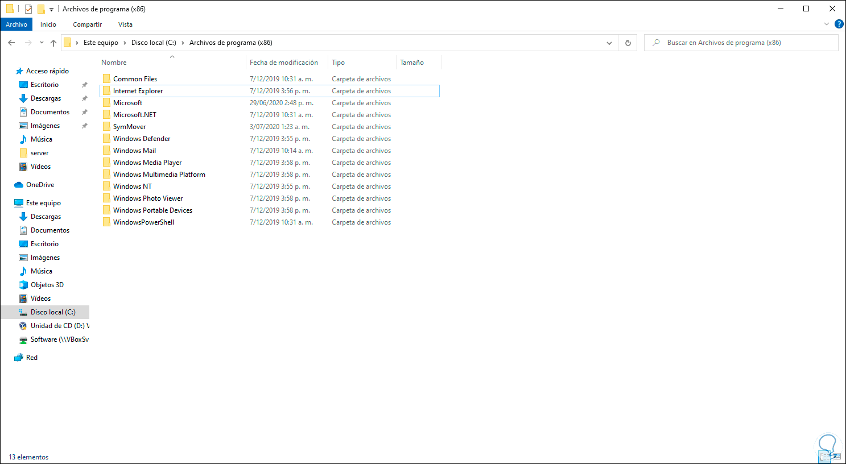Switch to the Compartir ribbon tab
This screenshot has height=464, width=846.
click(88, 24)
